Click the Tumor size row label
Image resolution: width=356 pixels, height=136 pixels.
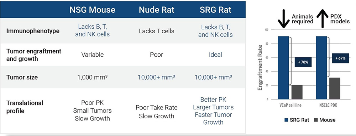22,77
